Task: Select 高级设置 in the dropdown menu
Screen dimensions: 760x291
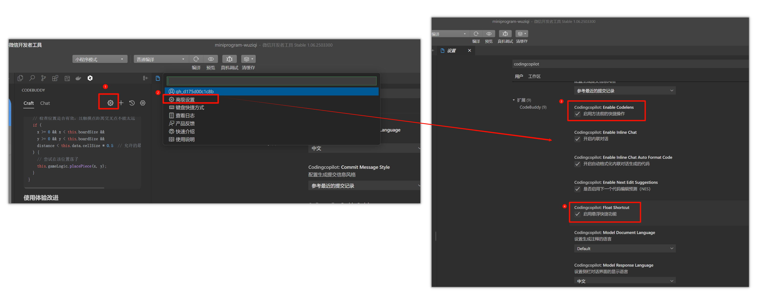Action: point(185,100)
